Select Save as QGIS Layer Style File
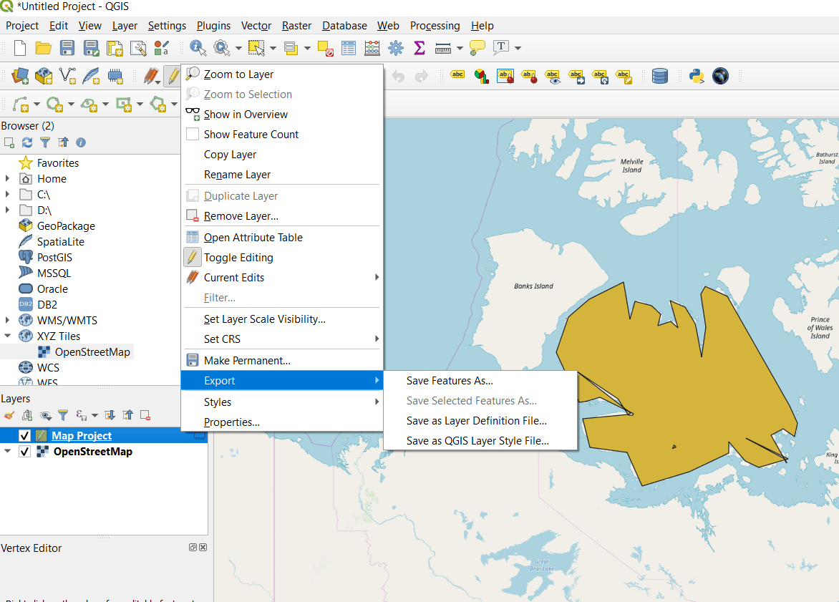The width and height of the screenshot is (839, 602). point(477,441)
